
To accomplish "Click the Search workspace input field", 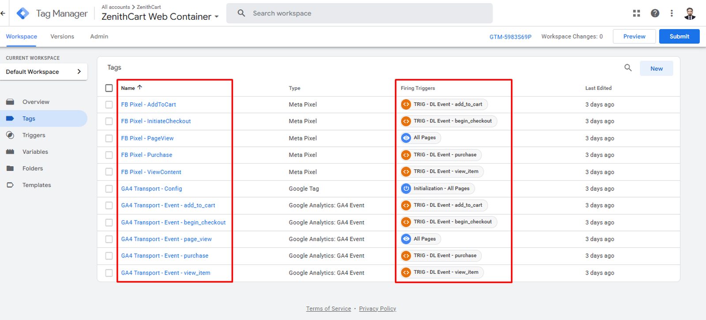I will 359,13.
